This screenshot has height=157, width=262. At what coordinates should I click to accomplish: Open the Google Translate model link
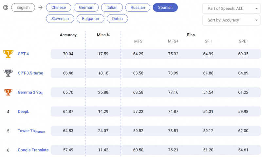[x=33, y=150]
